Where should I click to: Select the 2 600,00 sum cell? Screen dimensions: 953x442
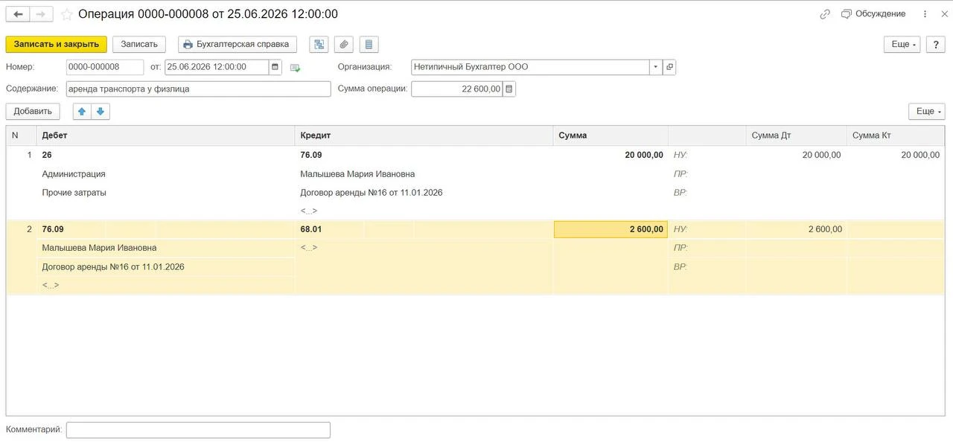click(x=611, y=229)
